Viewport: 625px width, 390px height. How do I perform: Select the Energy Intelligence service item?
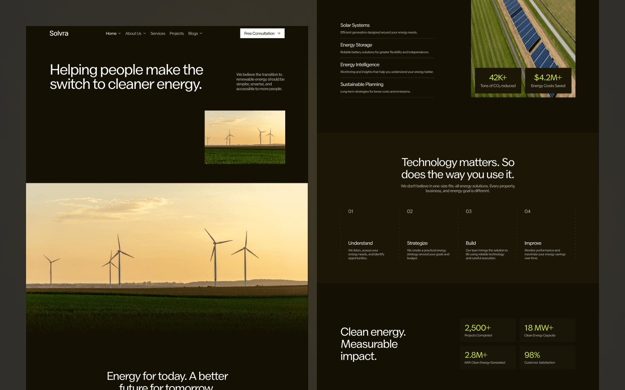pyautogui.click(x=387, y=68)
